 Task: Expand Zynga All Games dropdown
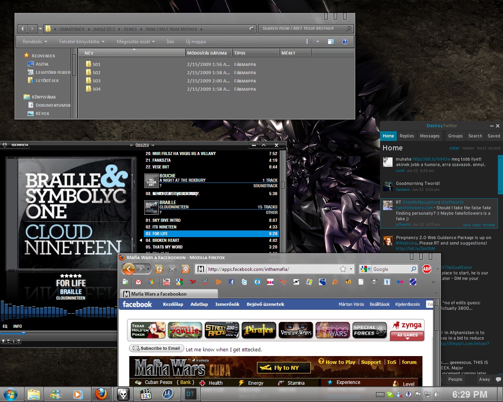coord(408,335)
